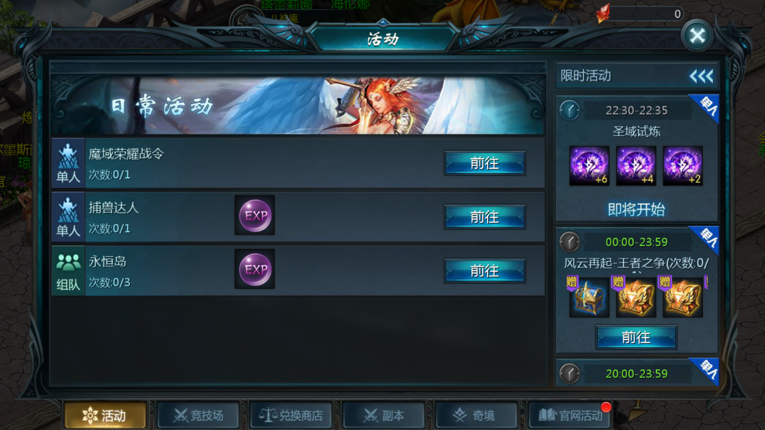Image resolution: width=765 pixels, height=430 pixels.
Task: Click the 组队 team icon beside 永恒岛
Action: pos(68,271)
